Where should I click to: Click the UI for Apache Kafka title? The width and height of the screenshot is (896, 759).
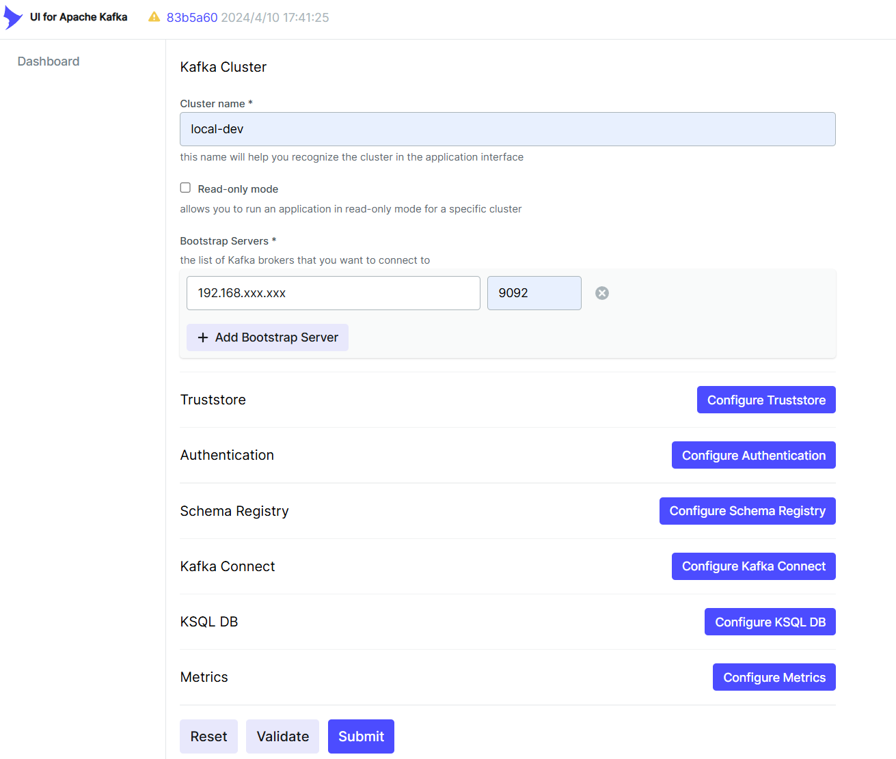pyautogui.click(x=79, y=17)
